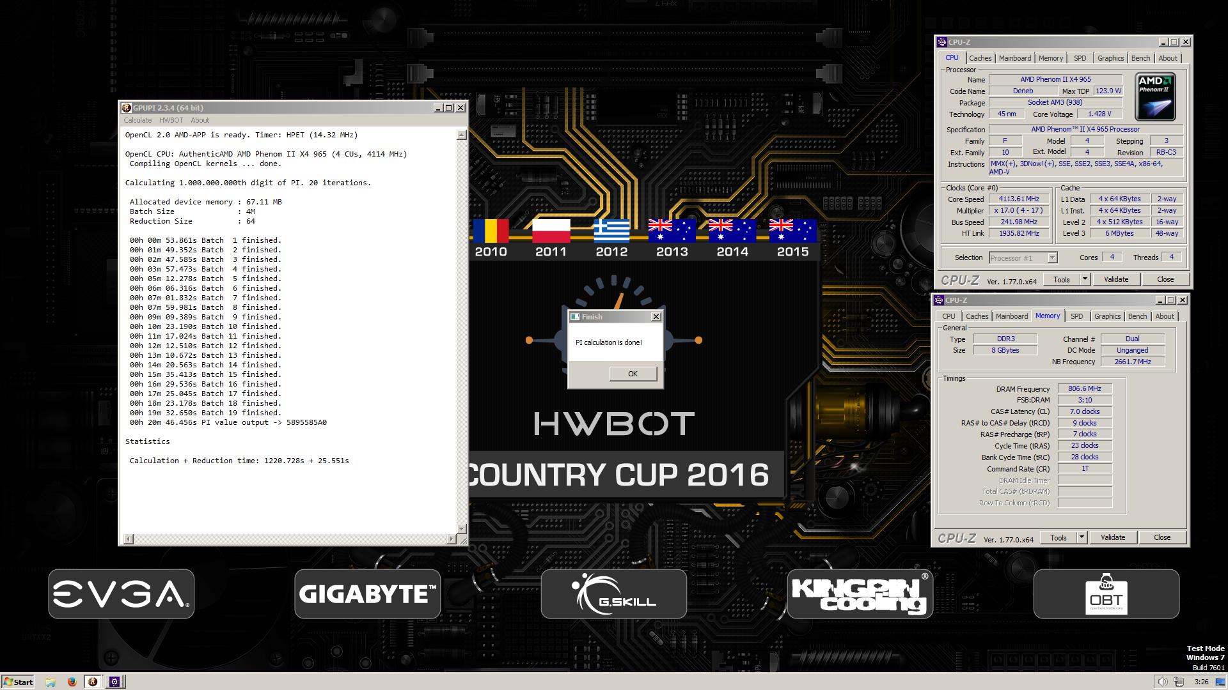Viewport: 1228px width, 690px height.
Task: Open SPD tab in upper CPU-Z
Action: pyautogui.click(x=1080, y=58)
